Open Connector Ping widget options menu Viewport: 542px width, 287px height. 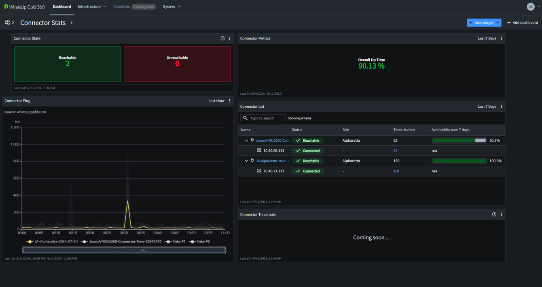click(x=230, y=101)
